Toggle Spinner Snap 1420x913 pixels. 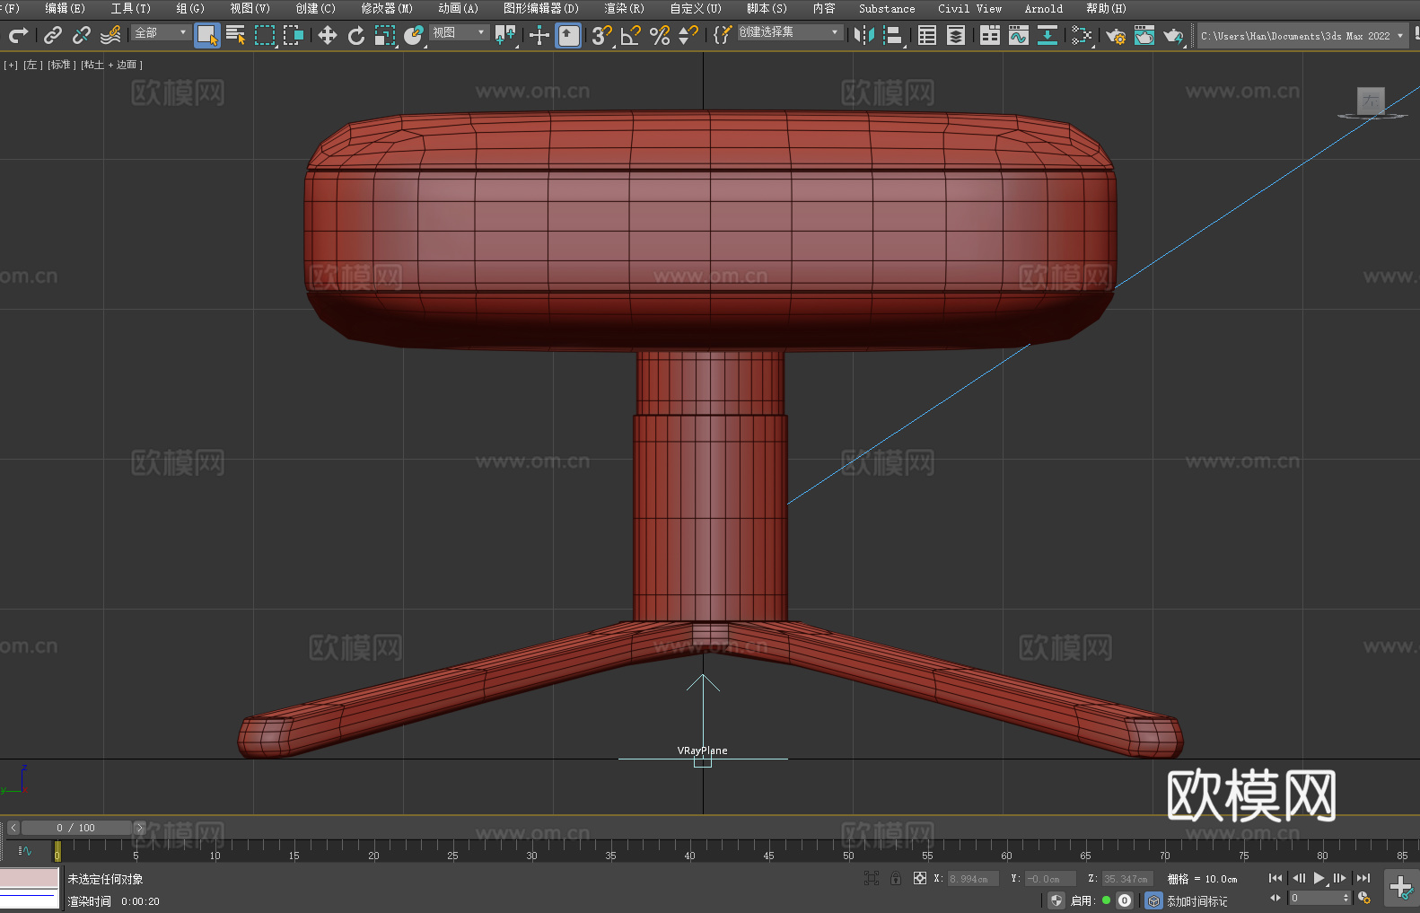[x=688, y=35]
